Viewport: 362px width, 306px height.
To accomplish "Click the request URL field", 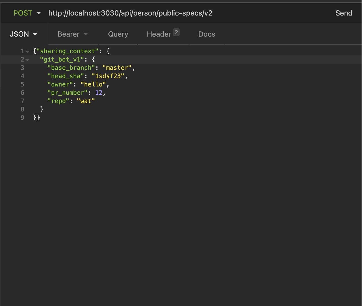I will (x=130, y=13).
